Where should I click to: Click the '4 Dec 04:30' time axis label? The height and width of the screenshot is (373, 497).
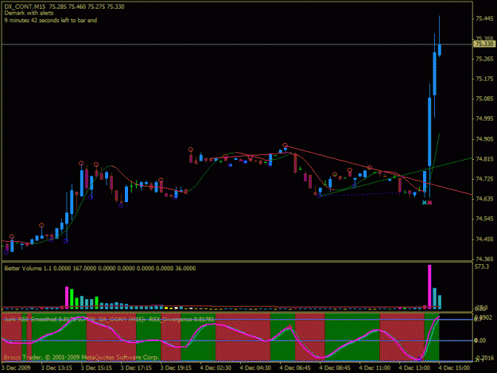[x=255, y=367]
